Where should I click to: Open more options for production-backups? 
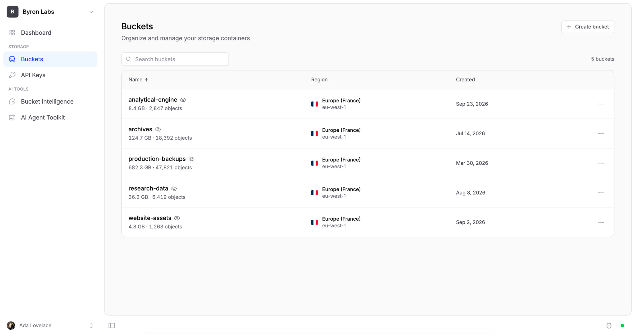click(601, 163)
